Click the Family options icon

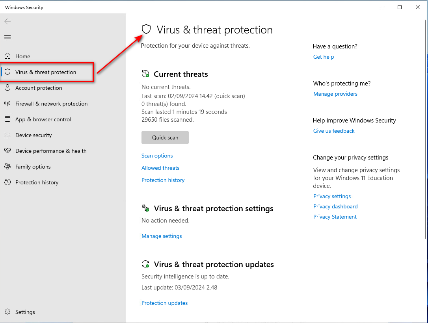click(7, 166)
